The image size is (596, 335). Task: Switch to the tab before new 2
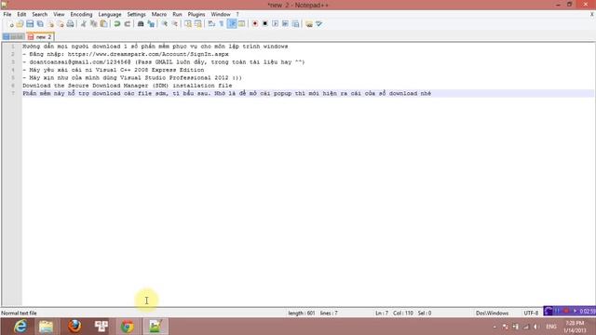[13, 37]
